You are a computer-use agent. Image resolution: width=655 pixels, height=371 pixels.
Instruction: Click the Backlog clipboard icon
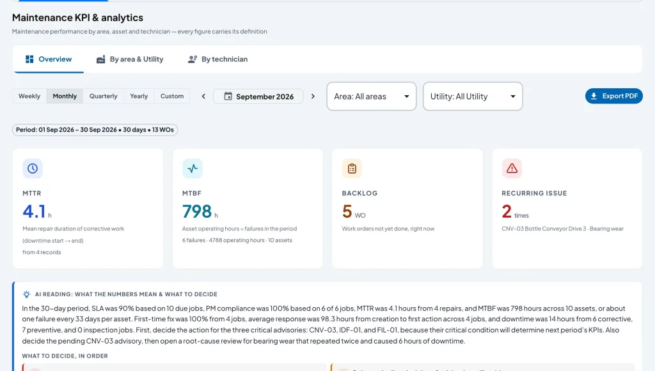tap(352, 169)
